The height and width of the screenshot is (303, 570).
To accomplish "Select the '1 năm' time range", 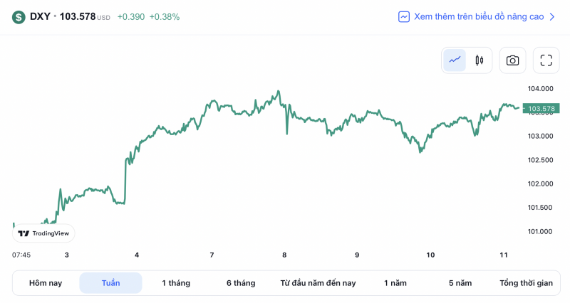I will click(395, 283).
